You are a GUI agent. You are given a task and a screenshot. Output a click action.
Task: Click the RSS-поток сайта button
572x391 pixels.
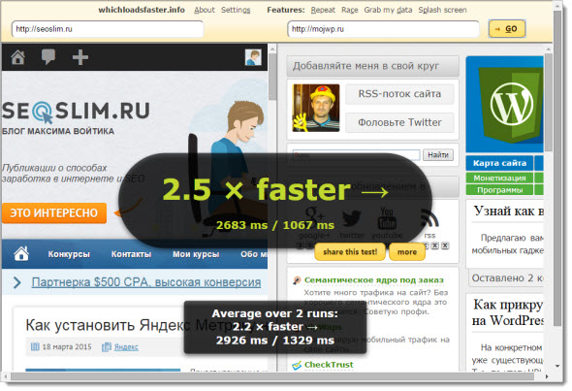399,94
